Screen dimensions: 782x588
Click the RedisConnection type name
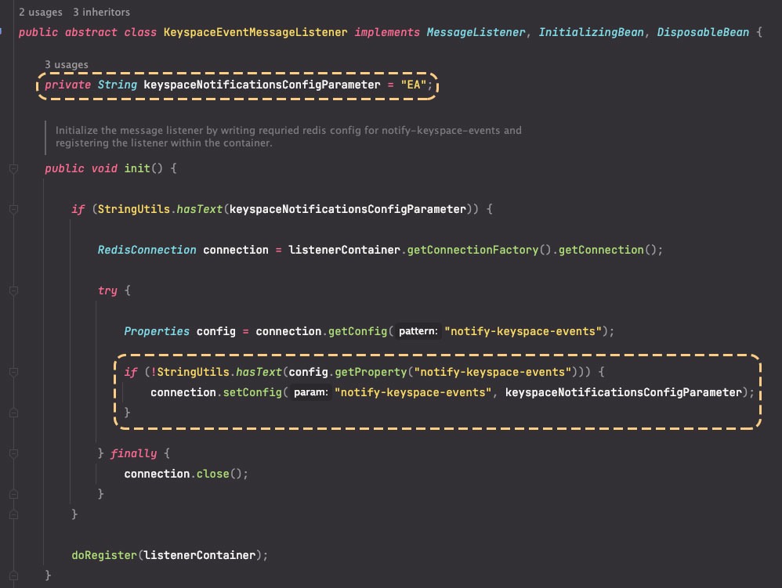coord(147,250)
